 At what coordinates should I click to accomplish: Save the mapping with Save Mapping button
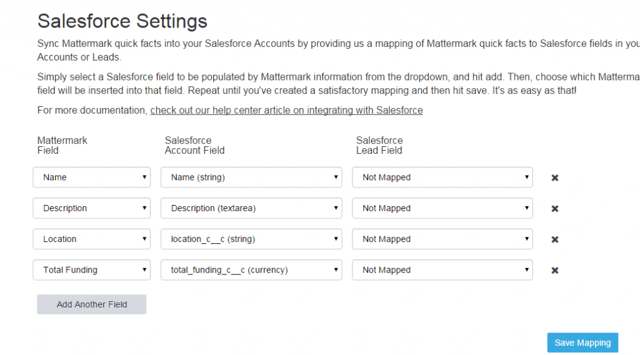pyautogui.click(x=582, y=342)
